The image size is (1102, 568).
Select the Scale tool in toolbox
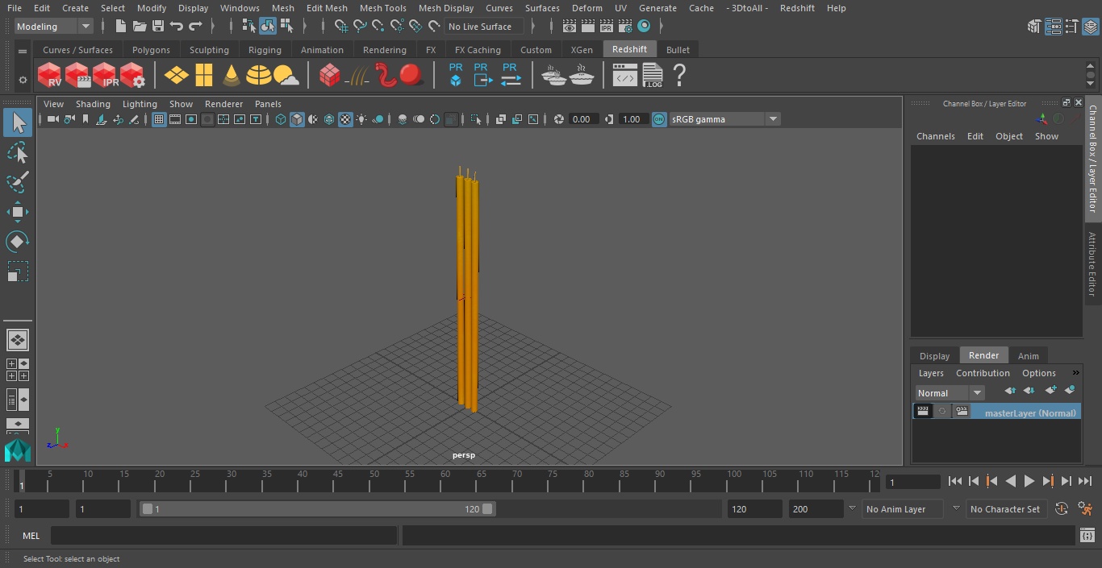click(x=17, y=272)
